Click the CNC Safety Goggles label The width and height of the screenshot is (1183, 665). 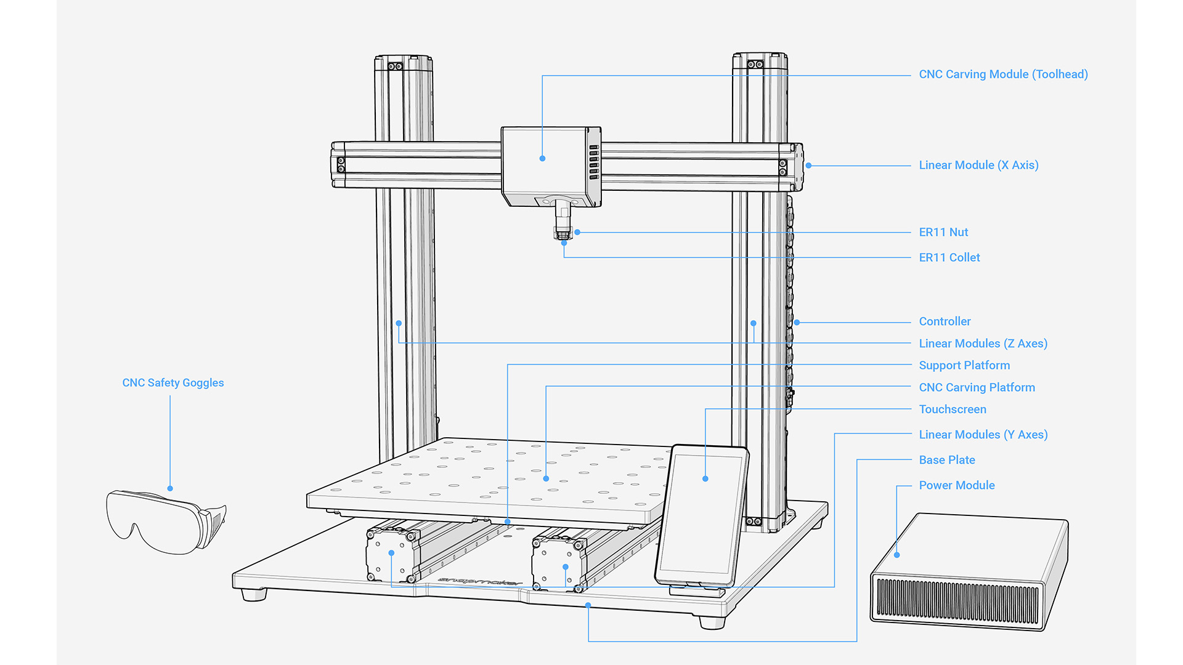[x=173, y=382]
